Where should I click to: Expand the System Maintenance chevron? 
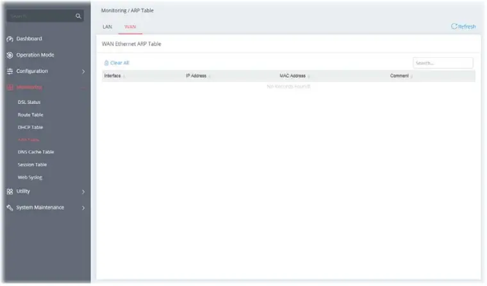(83, 208)
